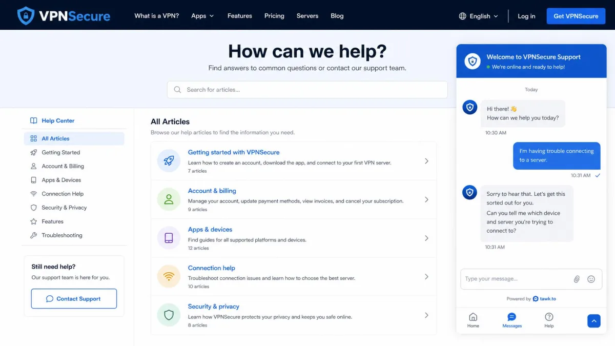The image size is (615, 346).
Task: Click the speech bubble icon on Contact Support
Action: pos(50,299)
